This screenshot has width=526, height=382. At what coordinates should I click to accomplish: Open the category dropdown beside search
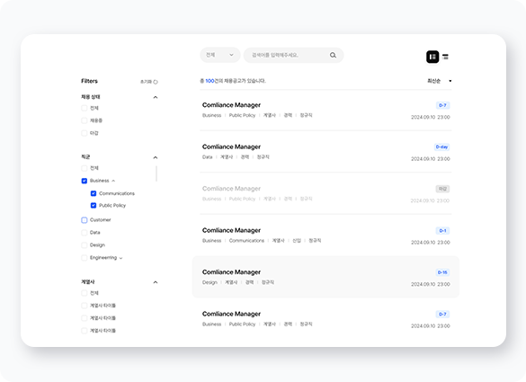(x=220, y=55)
